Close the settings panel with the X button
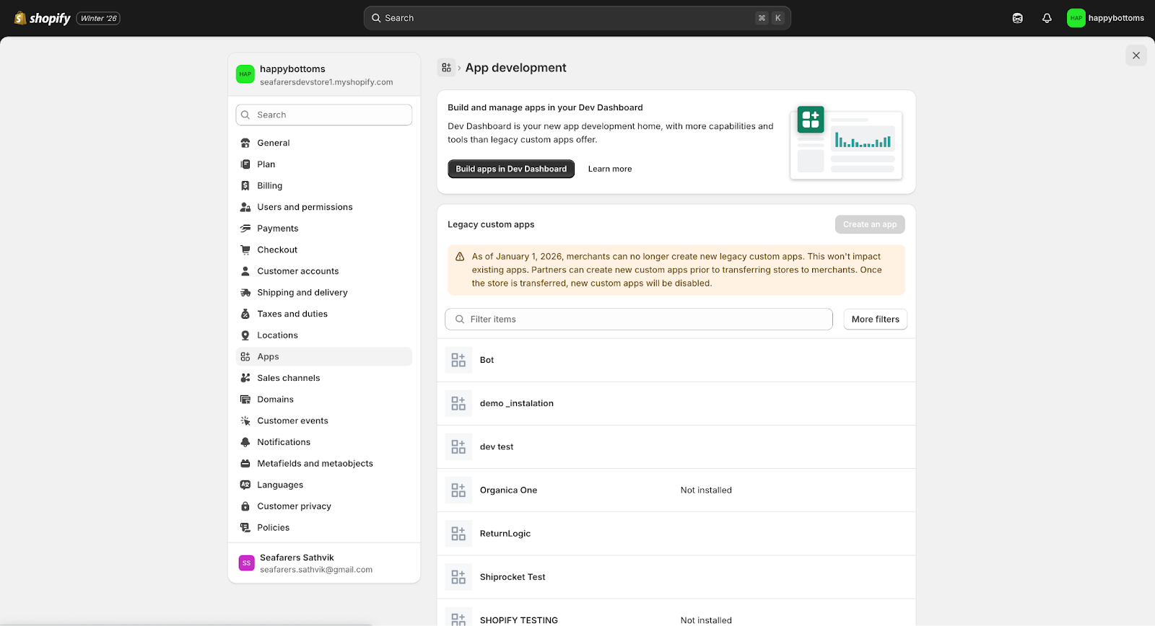The image size is (1155, 626). (1136, 56)
